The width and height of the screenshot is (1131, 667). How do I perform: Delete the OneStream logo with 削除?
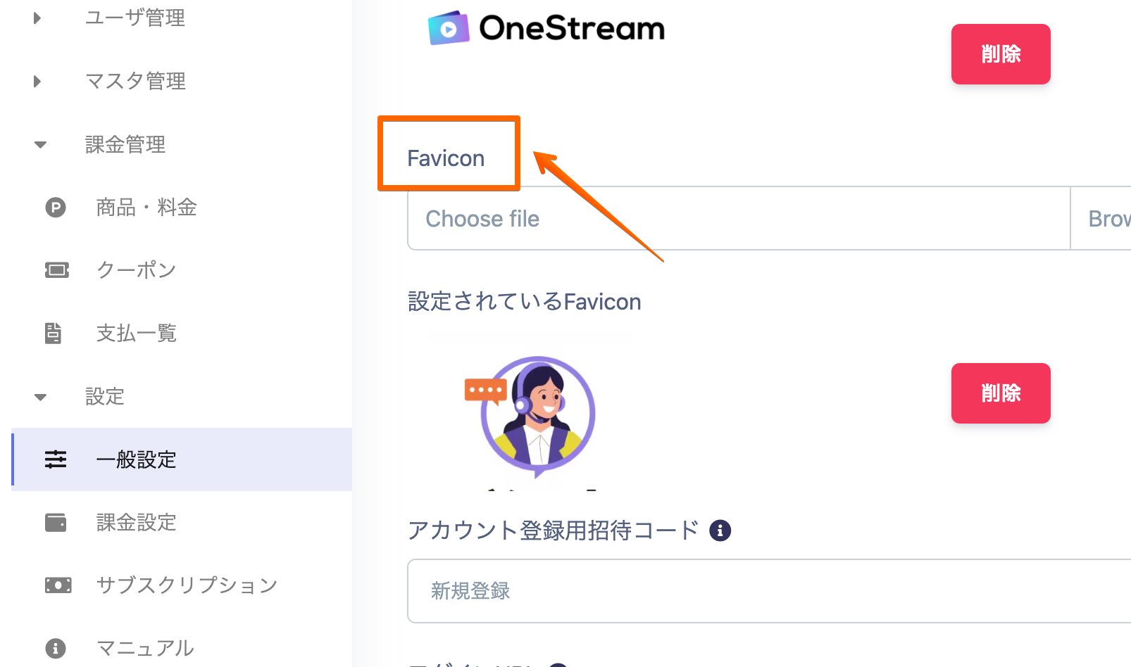pyautogui.click(x=1000, y=54)
